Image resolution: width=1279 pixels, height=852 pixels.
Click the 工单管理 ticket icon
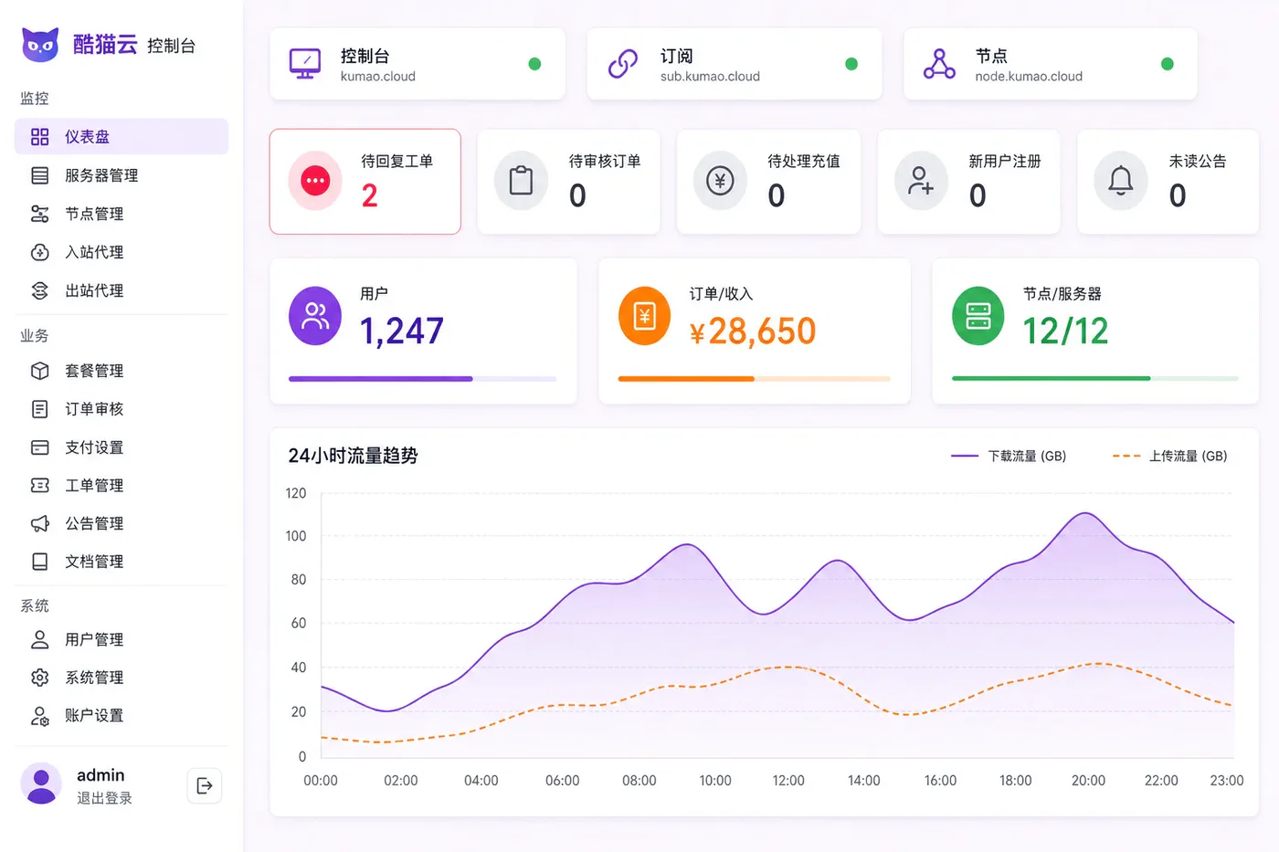(40, 485)
